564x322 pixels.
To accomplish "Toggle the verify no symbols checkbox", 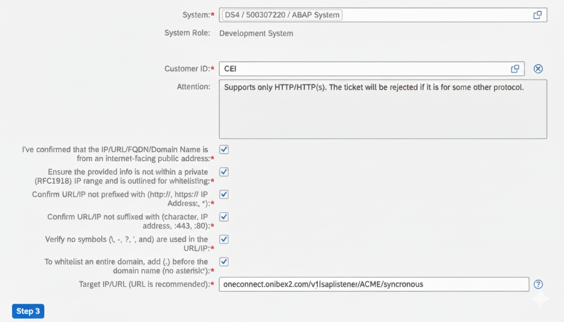I will click(x=224, y=239).
